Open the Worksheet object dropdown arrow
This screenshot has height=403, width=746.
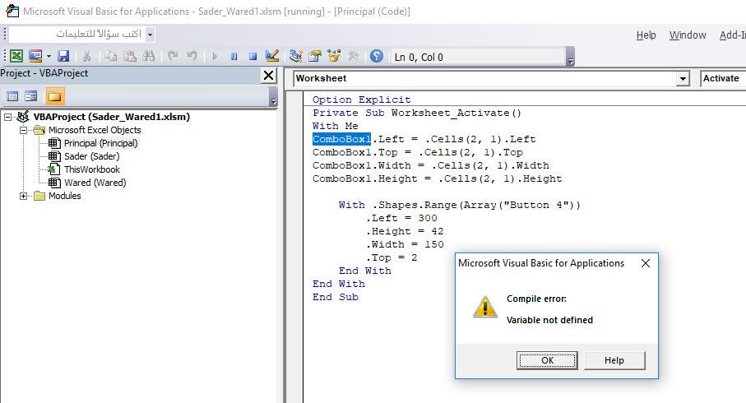coord(683,79)
